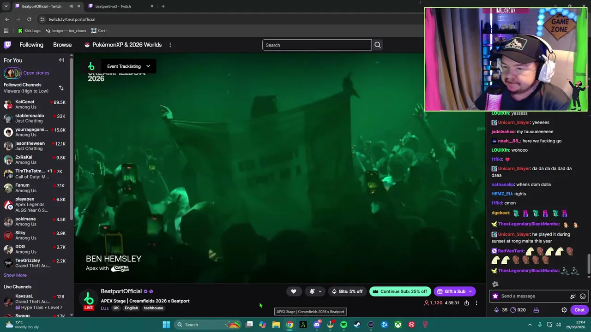Open the botger — imr_chowx bookmark
591x332 pixels.
pyautogui.click(x=66, y=31)
